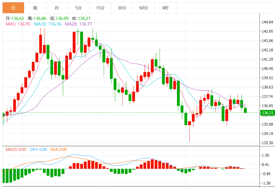Screen dimensions: 275x188
Task: Switch to the 周 weekly tab
Action: coord(35,8)
